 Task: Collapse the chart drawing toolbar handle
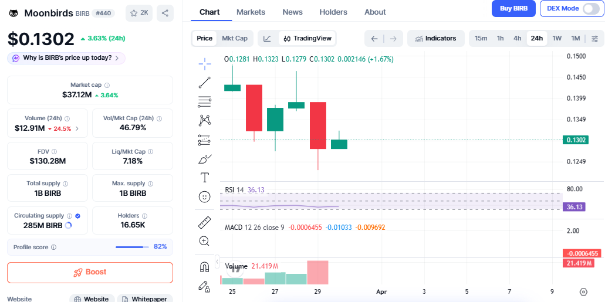(x=217, y=262)
